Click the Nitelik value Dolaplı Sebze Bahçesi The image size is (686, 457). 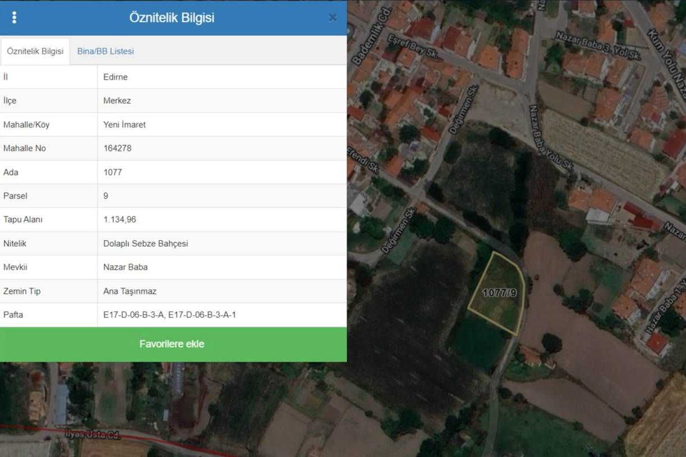[146, 243]
